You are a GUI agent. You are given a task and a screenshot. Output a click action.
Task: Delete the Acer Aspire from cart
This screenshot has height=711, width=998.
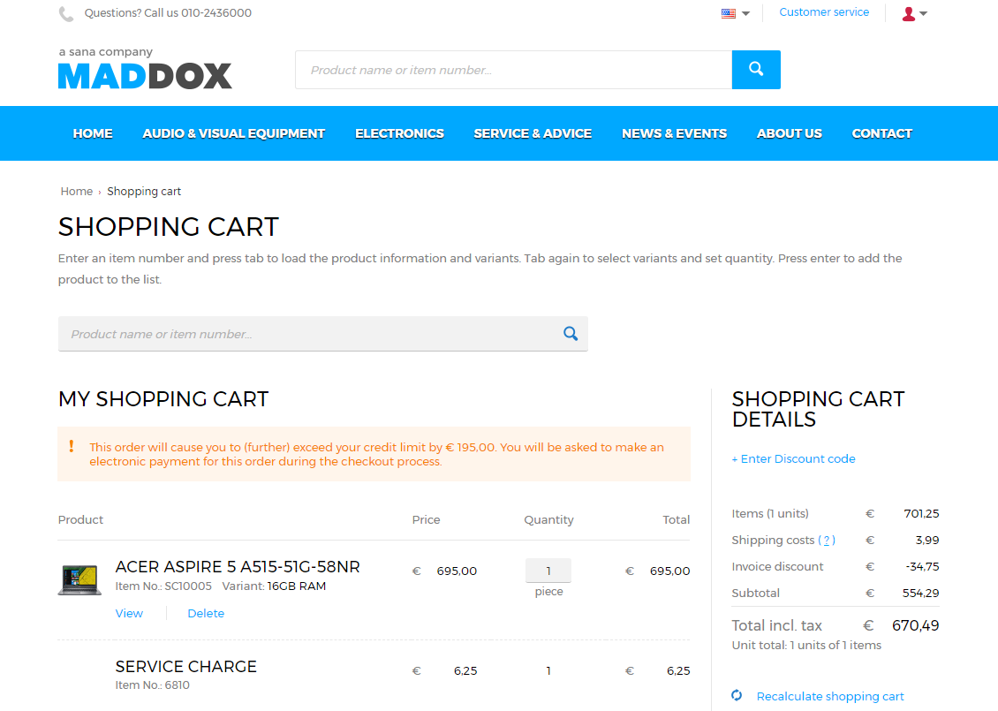click(x=206, y=613)
